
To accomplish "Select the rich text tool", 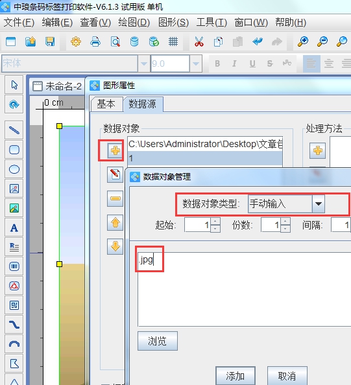I will [x=14, y=247].
